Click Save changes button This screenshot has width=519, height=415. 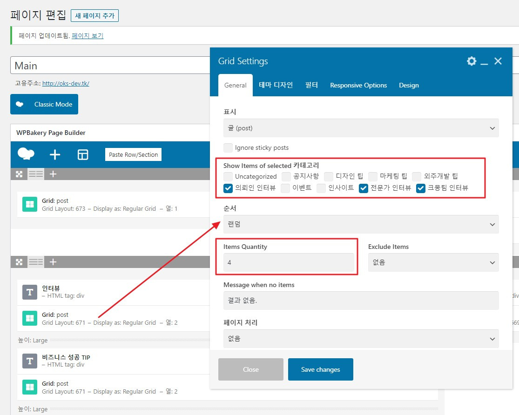[x=320, y=369]
